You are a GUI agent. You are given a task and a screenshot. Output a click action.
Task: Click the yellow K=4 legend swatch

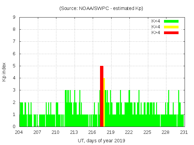click(171, 27)
